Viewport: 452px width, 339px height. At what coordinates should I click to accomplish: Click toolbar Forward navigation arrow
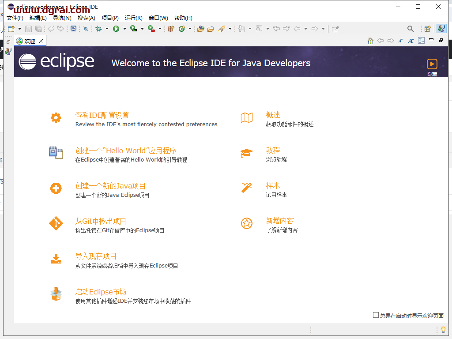[315, 29]
